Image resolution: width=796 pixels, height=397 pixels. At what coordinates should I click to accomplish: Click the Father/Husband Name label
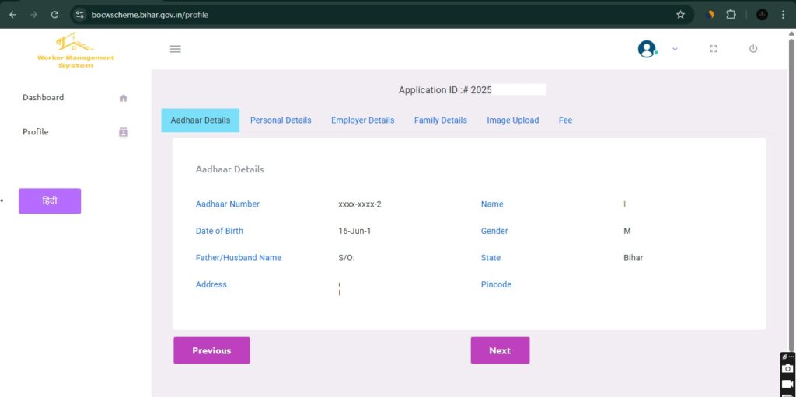point(238,258)
